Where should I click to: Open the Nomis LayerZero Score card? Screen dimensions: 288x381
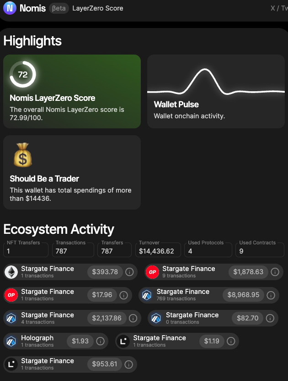[x=72, y=91]
